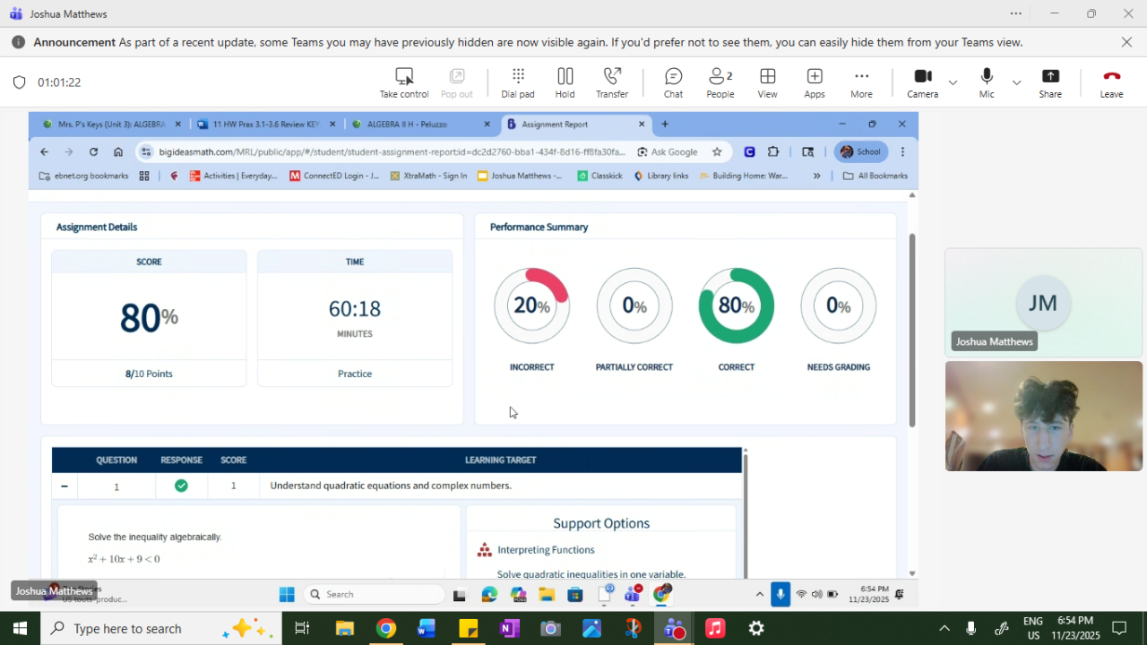Open Word from the Windows taskbar

click(426, 629)
